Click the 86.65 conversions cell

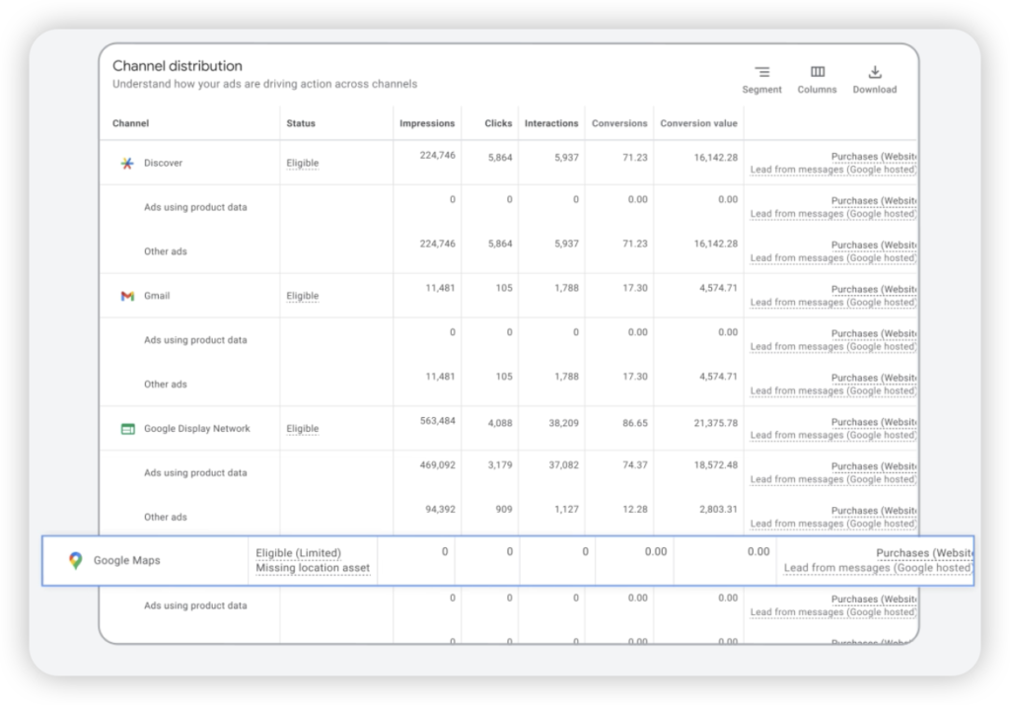click(635, 423)
